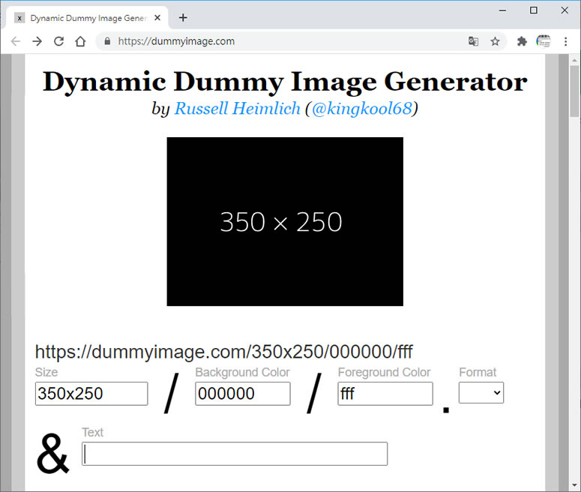Viewport: 581px width, 492px height.
Task: Click the Size input field
Action: tap(91, 394)
